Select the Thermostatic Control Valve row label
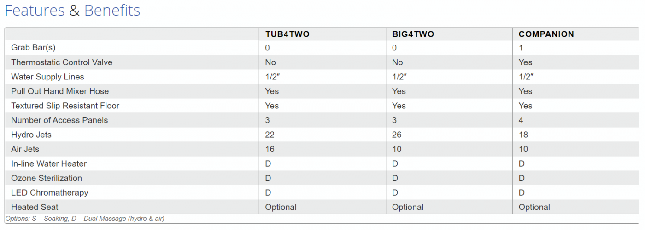645x230 pixels. coord(62,62)
